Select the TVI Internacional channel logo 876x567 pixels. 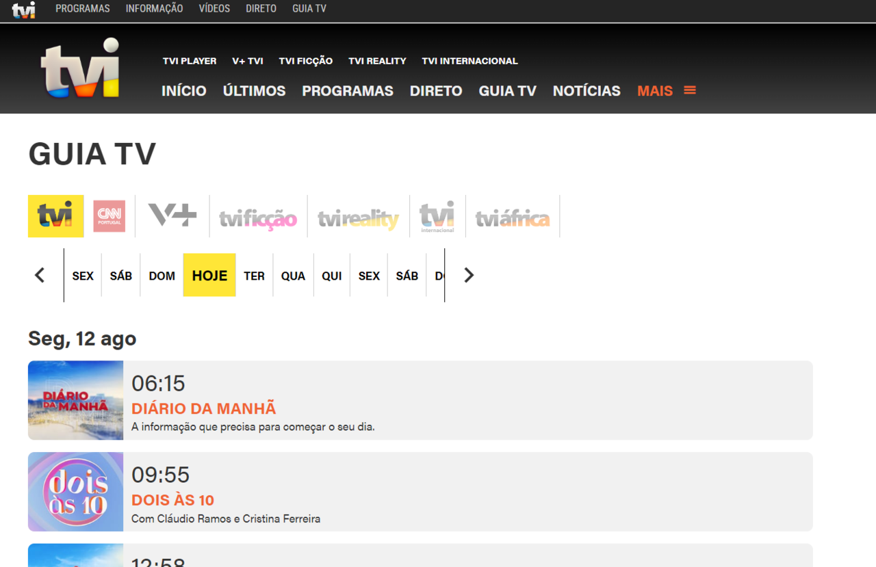437,217
